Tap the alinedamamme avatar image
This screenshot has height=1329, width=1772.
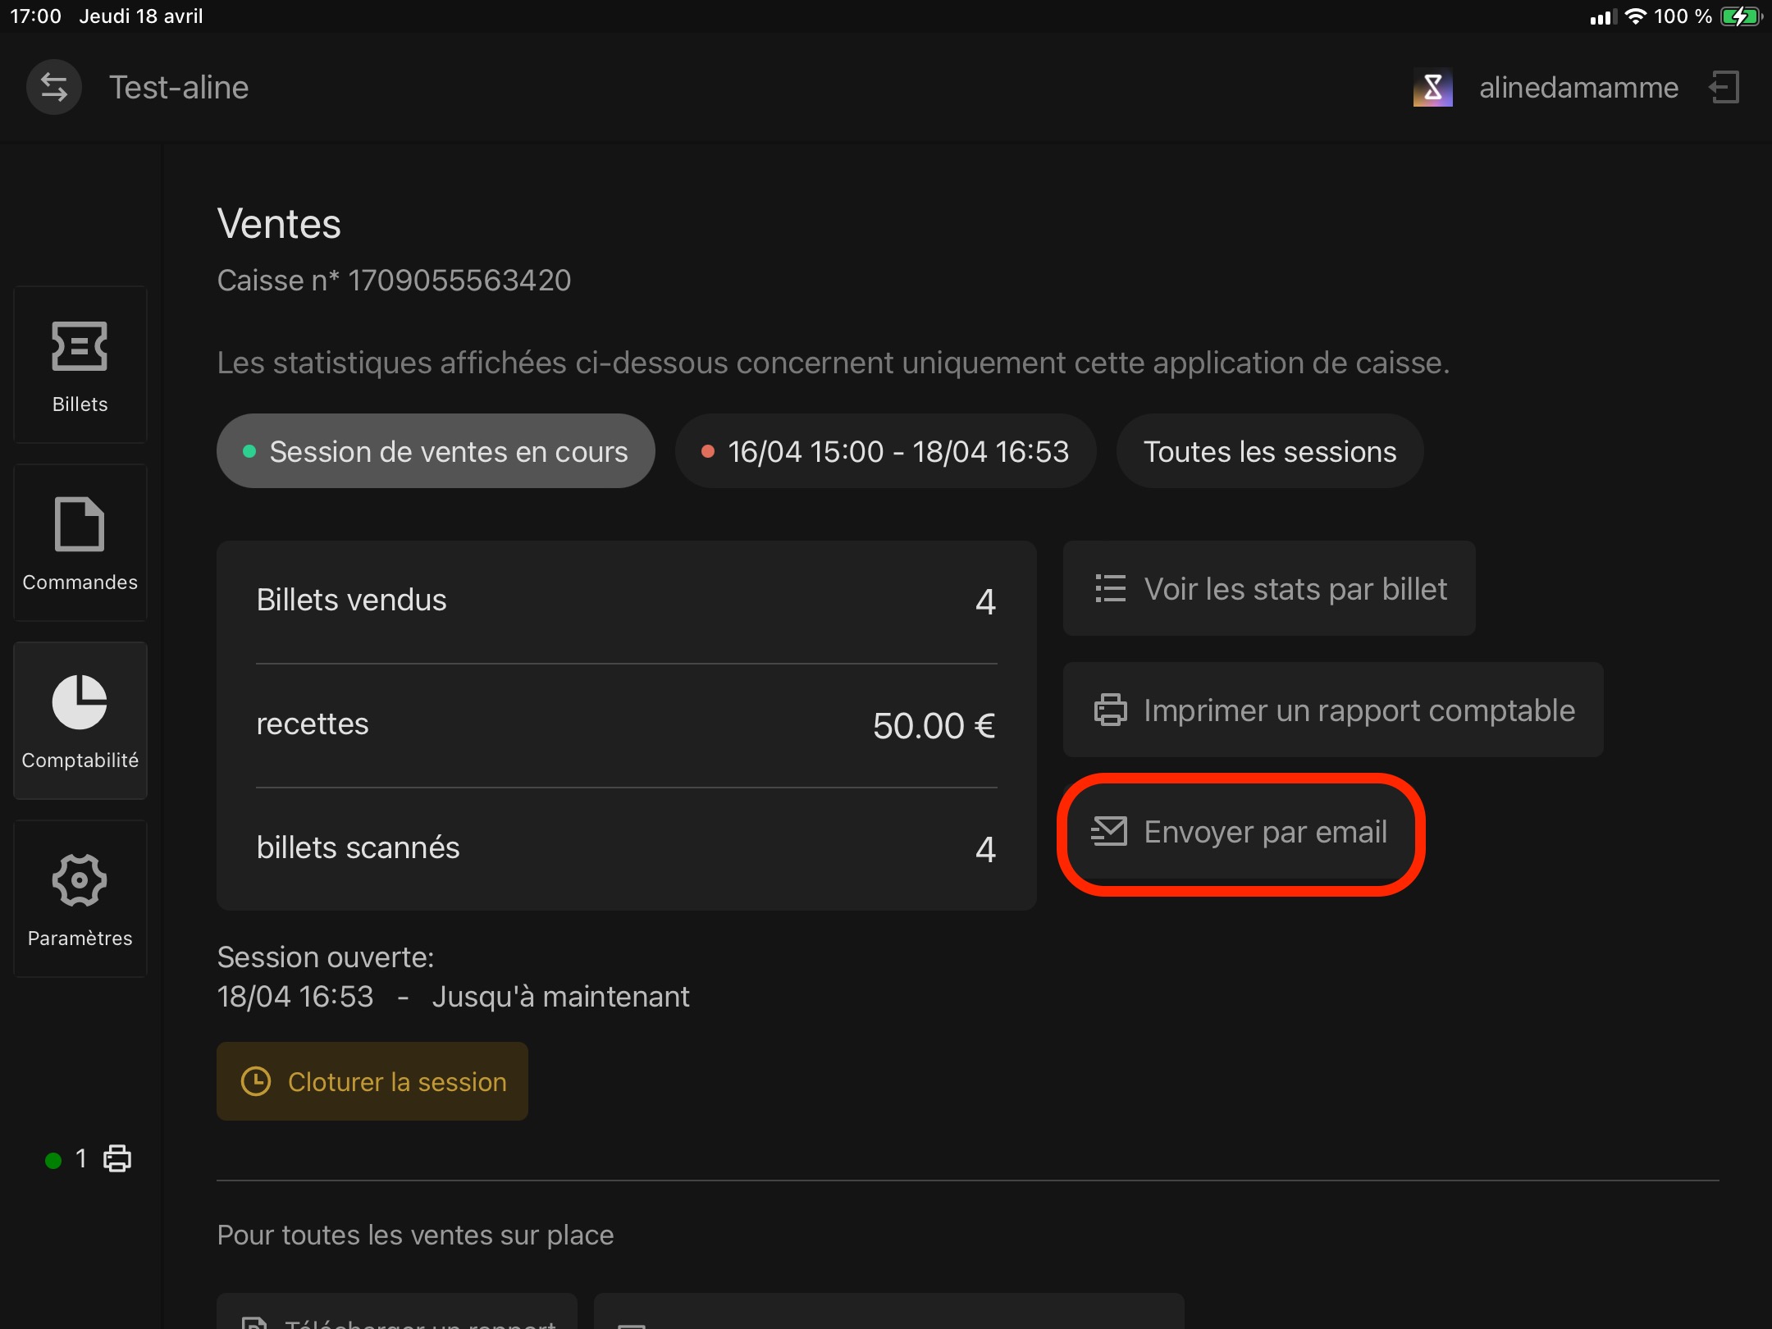click(1432, 87)
